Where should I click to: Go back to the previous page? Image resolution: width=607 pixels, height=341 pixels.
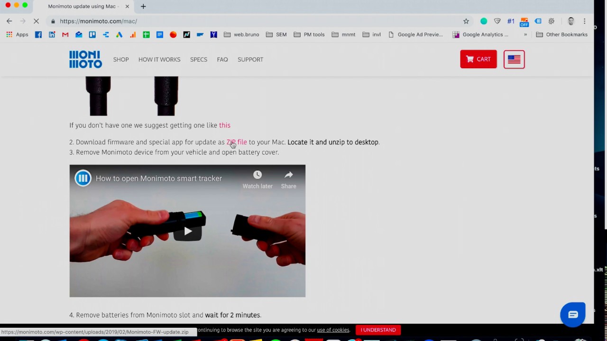(x=9, y=21)
